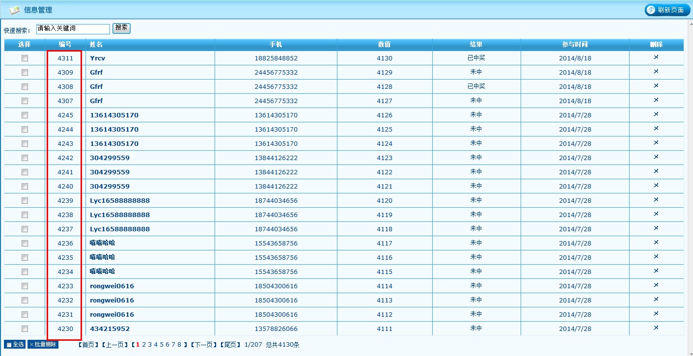Tick the checkbox for row 4232
693x356 pixels.
[x=25, y=300]
